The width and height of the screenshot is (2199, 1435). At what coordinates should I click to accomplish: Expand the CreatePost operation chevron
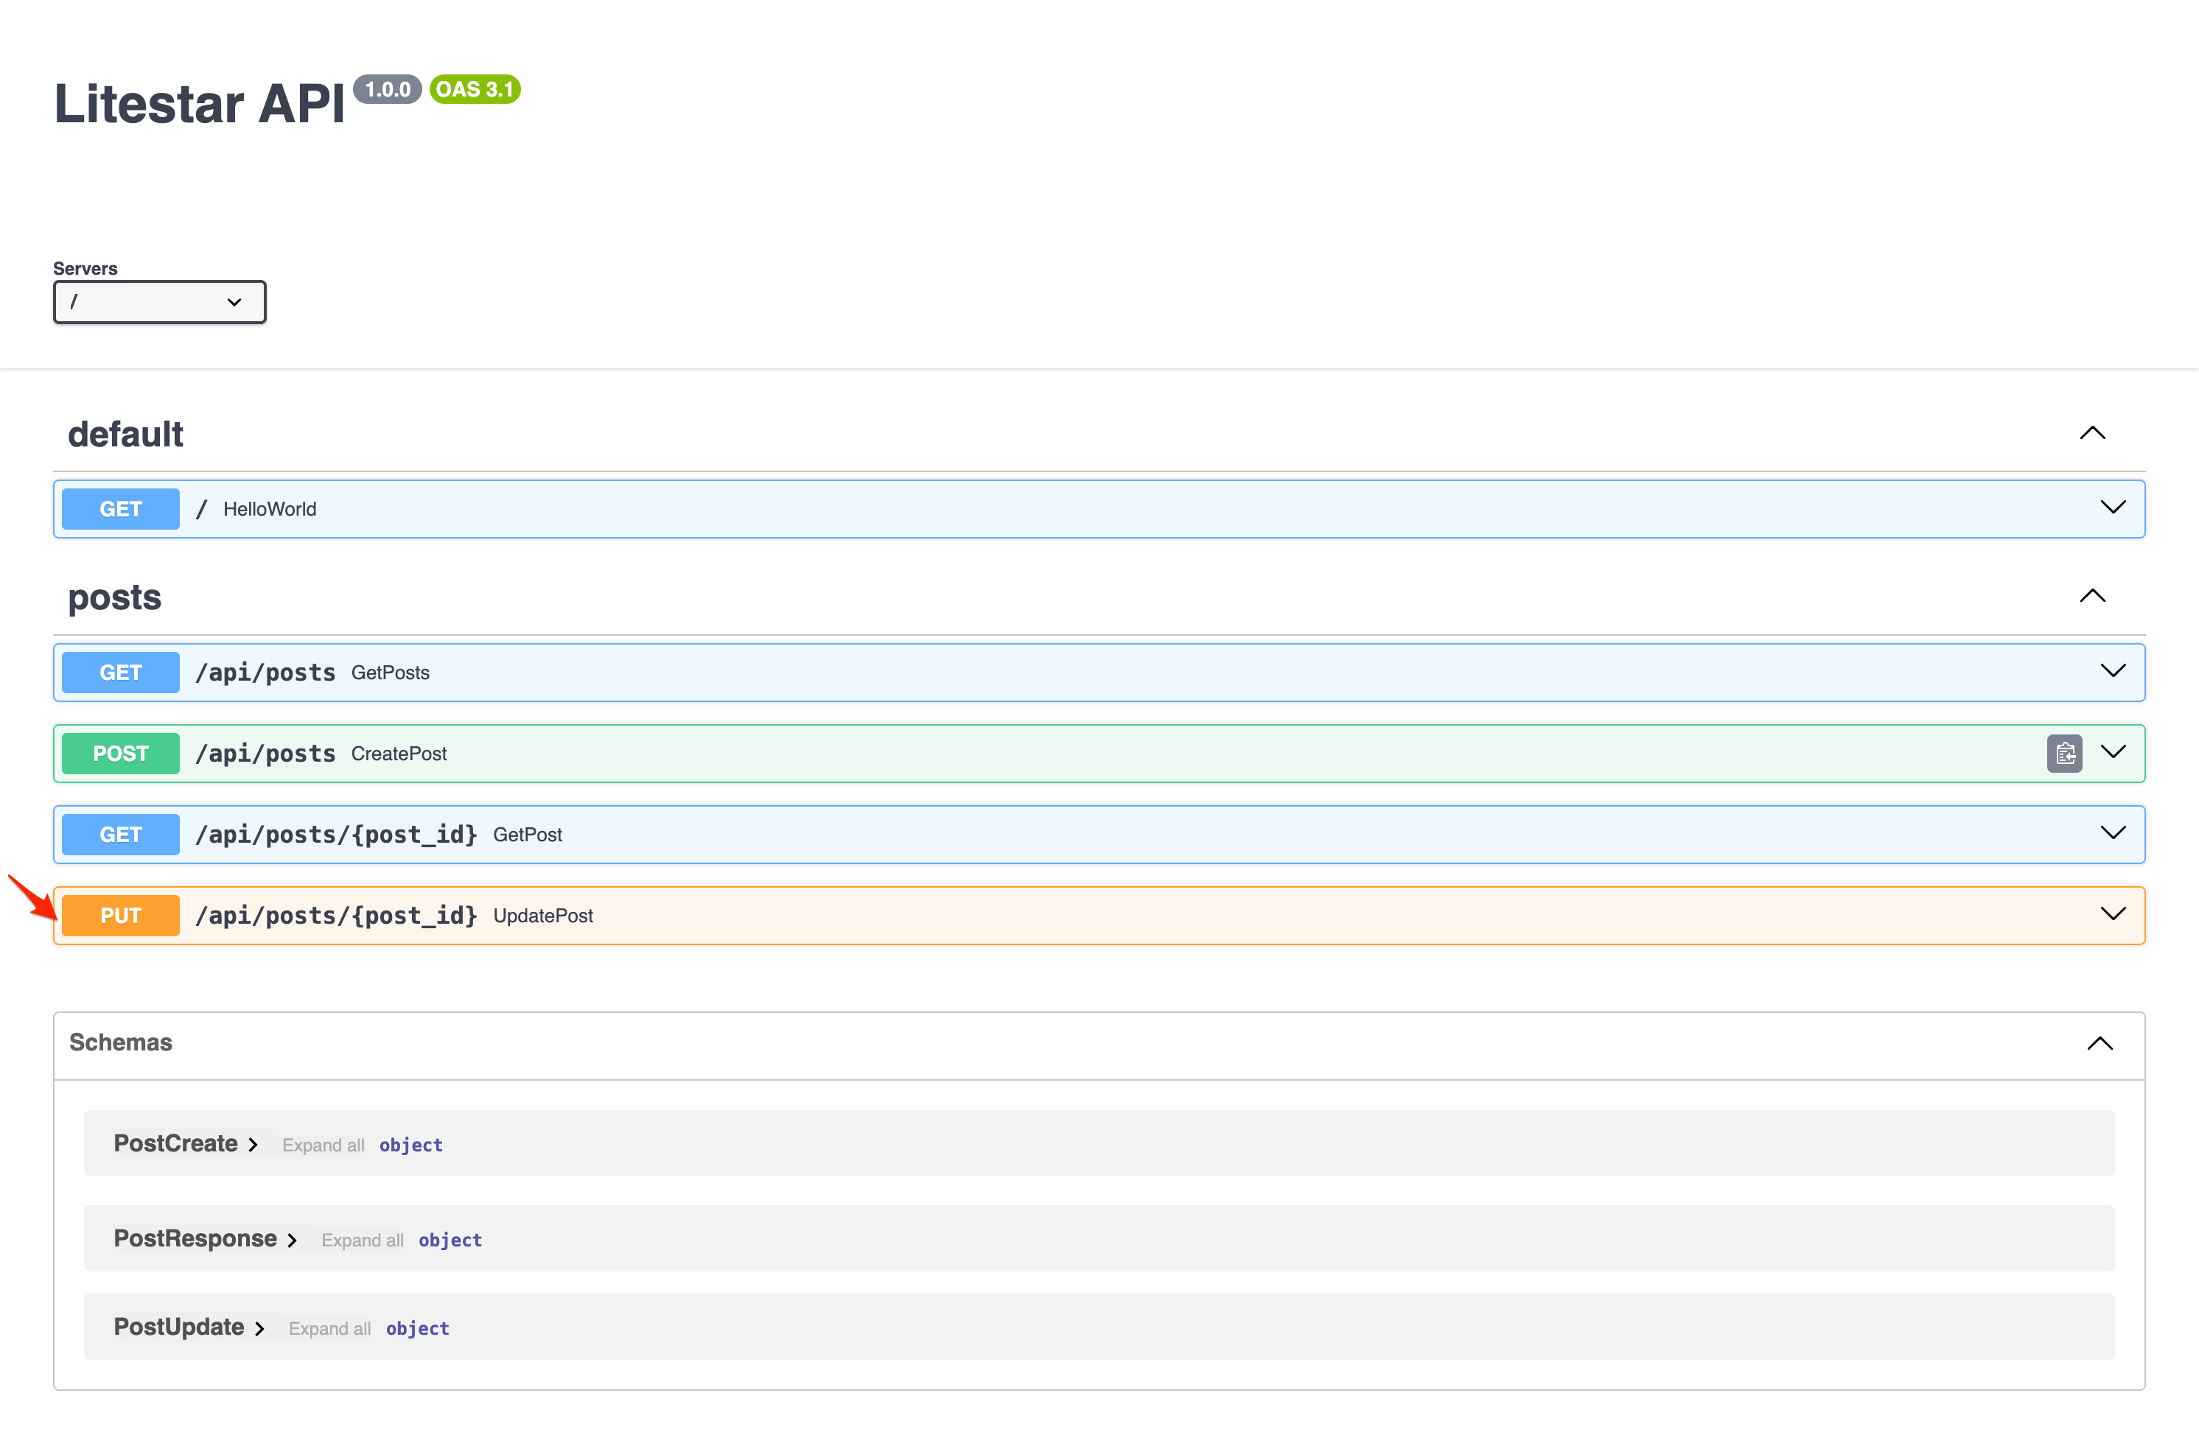(x=2113, y=751)
